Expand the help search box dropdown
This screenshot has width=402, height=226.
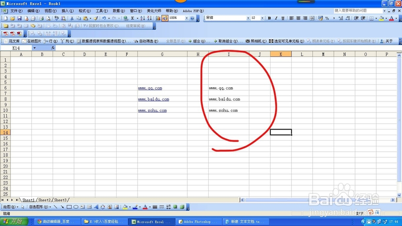point(384,11)
